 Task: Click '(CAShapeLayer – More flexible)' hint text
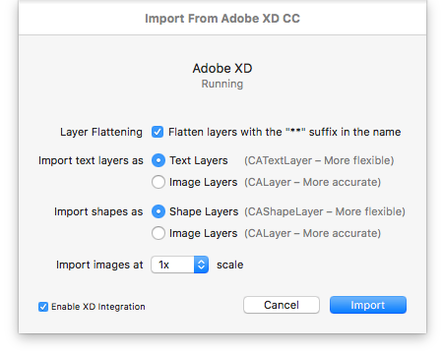pyautogui.click(x=325, y=211)
